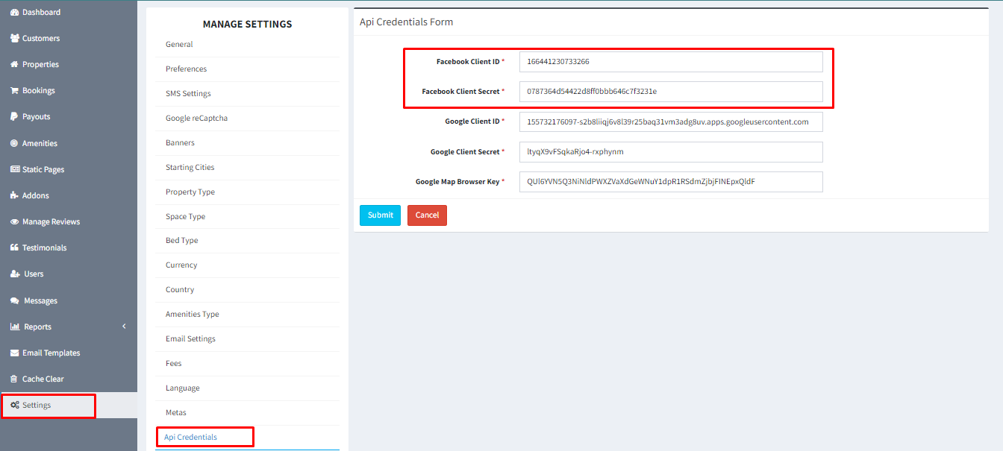Screen dimensions: 1003x451
Task: Click the Dashboard icon in sidebar
Action: (14, 13)
